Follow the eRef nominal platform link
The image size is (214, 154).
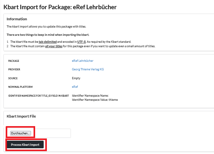[x=75, y=87]
